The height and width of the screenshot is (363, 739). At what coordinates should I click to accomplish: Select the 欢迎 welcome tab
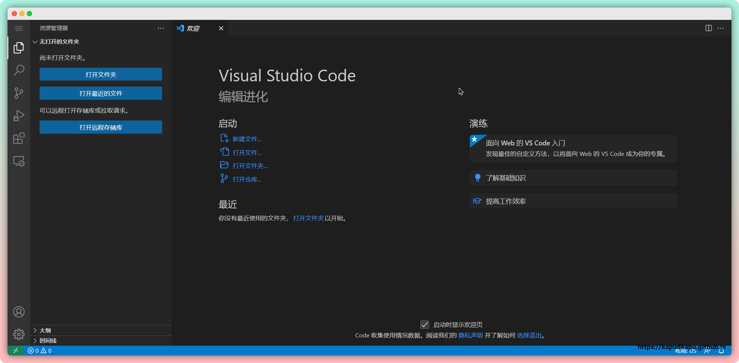[x=193, y=29]
